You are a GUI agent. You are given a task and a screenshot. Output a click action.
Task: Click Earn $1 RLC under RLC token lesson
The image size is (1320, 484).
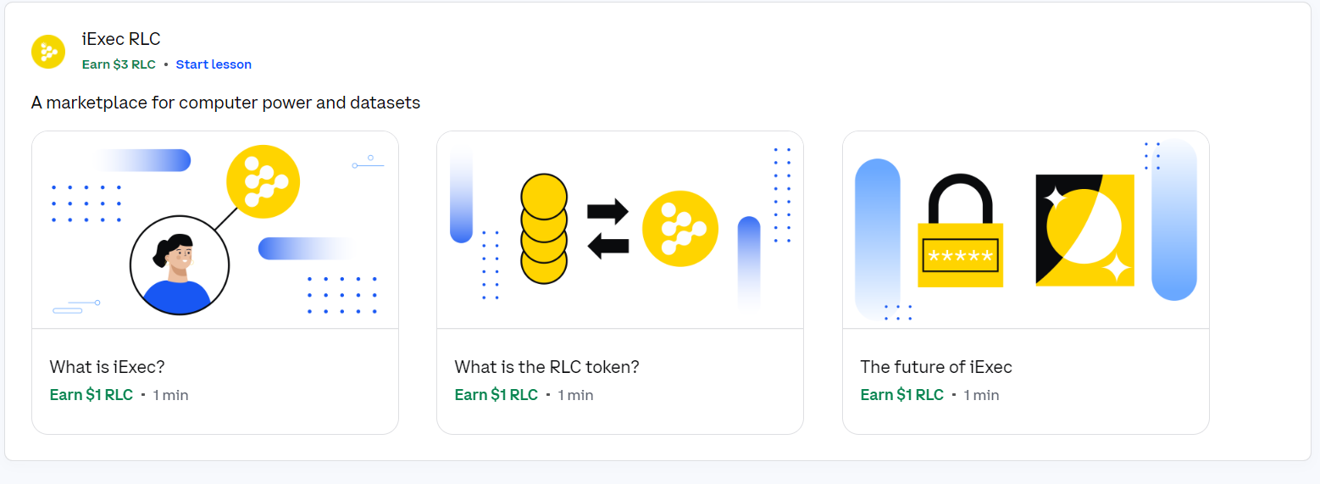tap(496, 395)
